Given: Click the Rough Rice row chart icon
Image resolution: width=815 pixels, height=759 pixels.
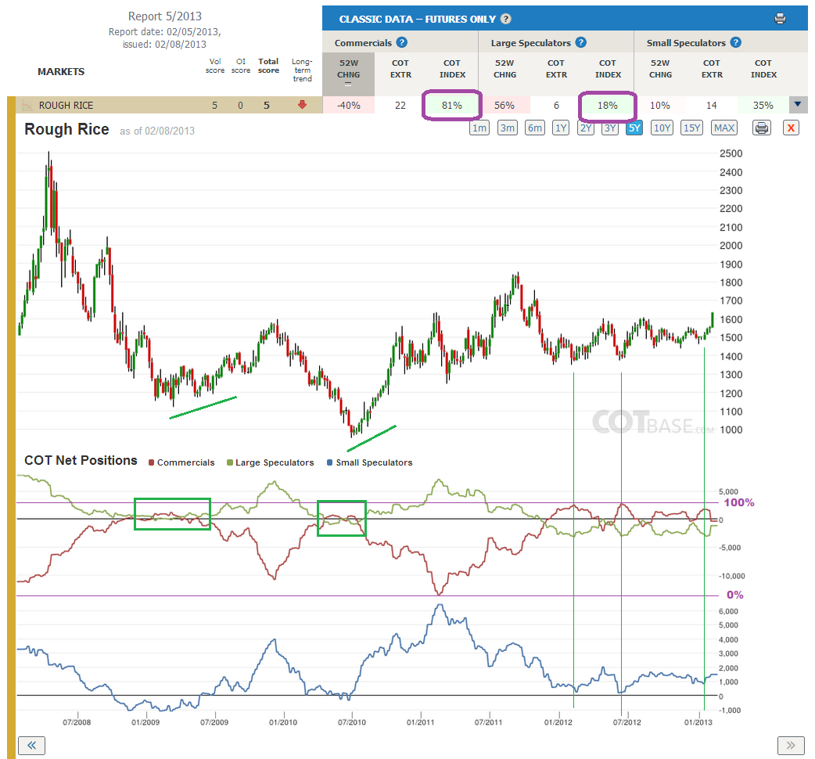Looking at the screenshot, I should [27, 106].
